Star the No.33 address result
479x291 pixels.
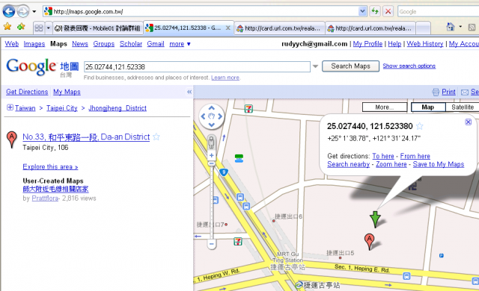pos(156,137)
